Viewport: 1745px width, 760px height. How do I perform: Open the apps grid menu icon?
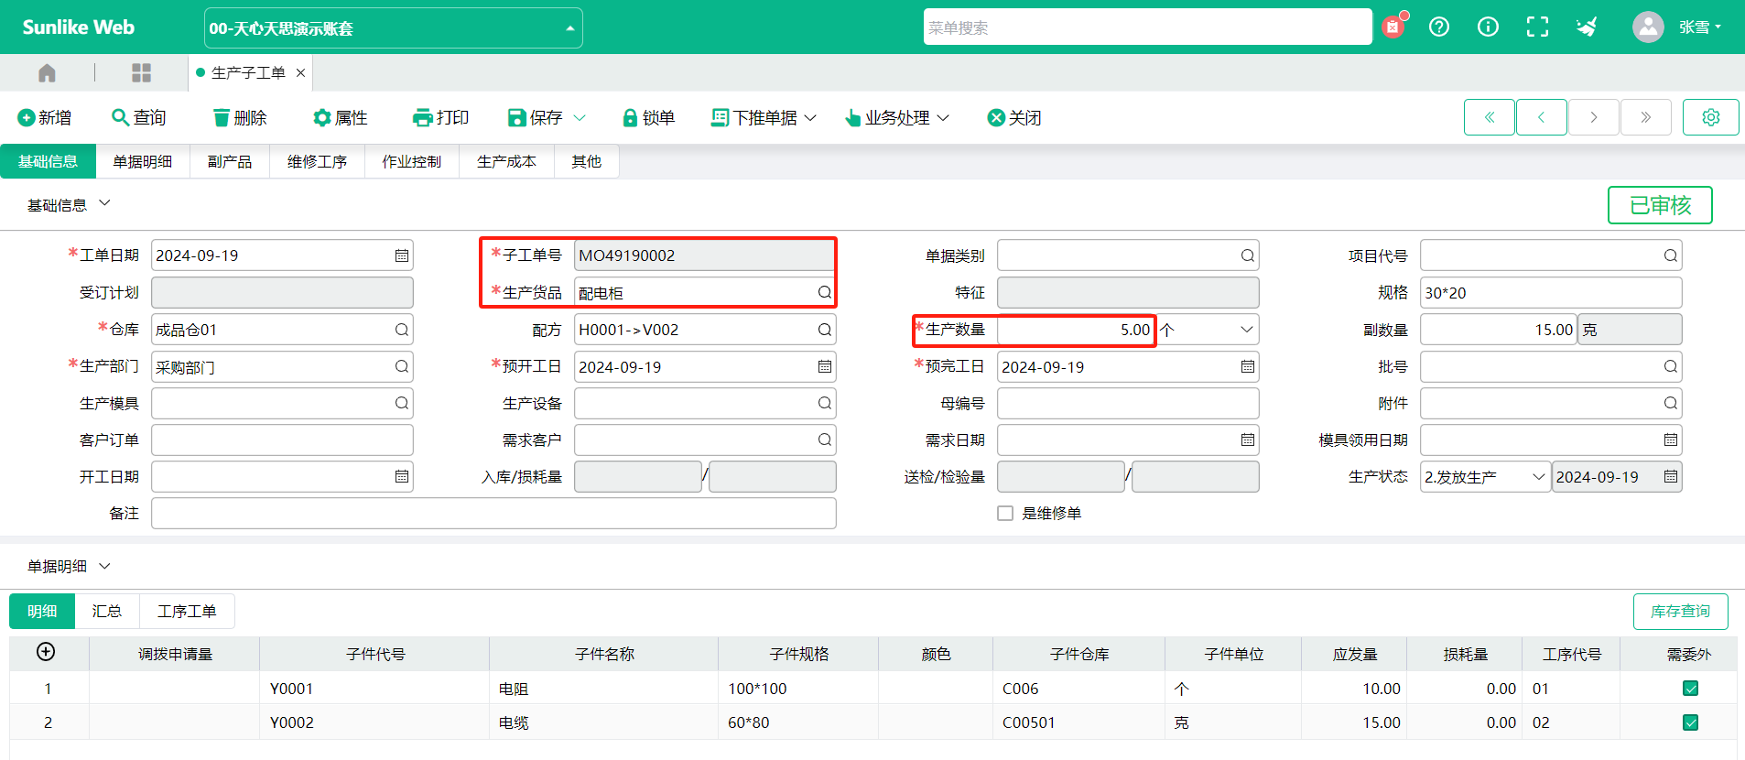(141, 72)
